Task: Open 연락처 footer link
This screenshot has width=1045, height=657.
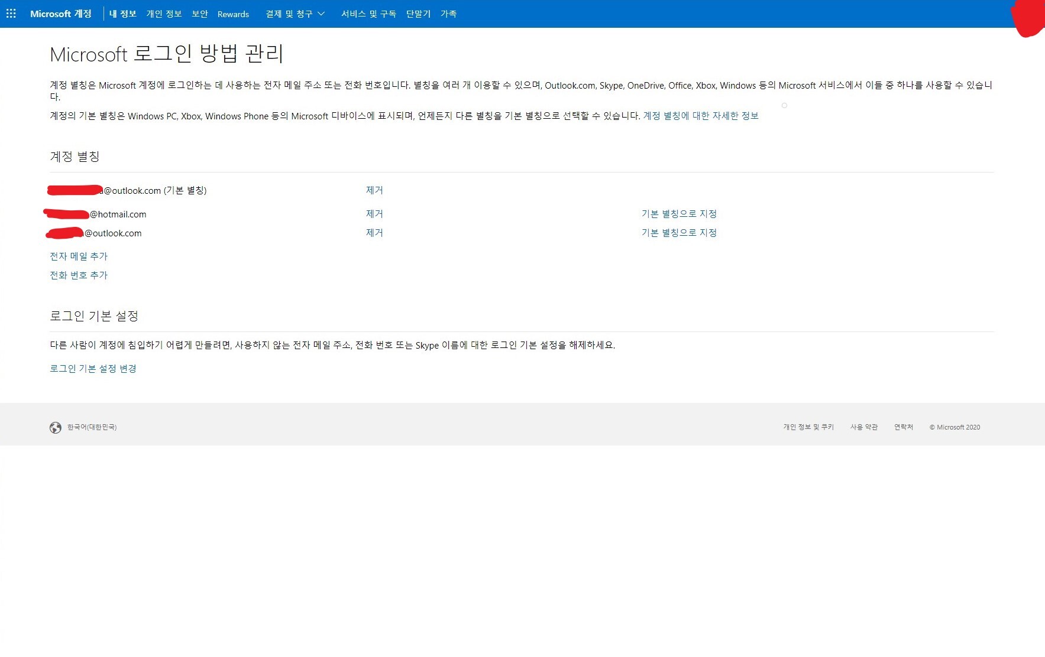Action: pyautogui.click(x=904, y=427)
